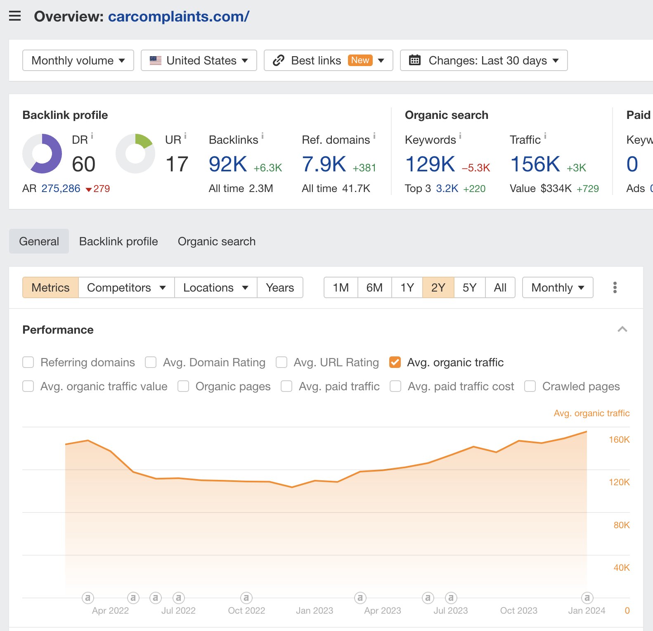
Task: Select the All time range
Action: (500, 287)
